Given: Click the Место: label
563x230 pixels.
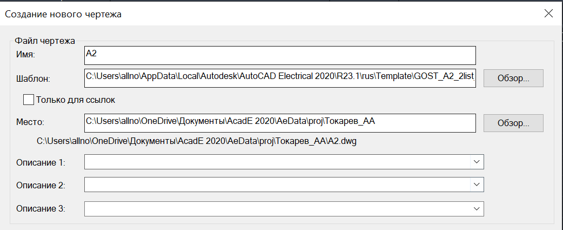Looking at the screenshot, I should pos(30,122).
